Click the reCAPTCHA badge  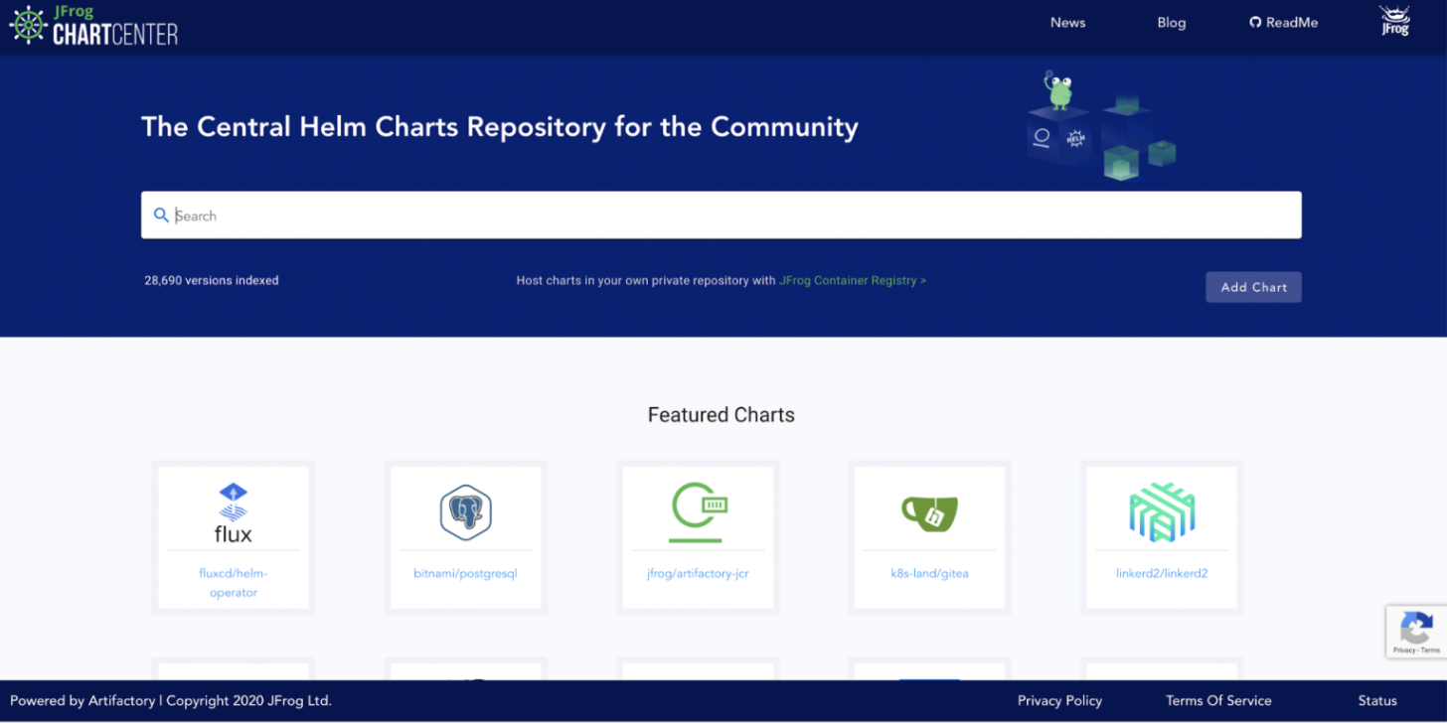click(1416, 631)
